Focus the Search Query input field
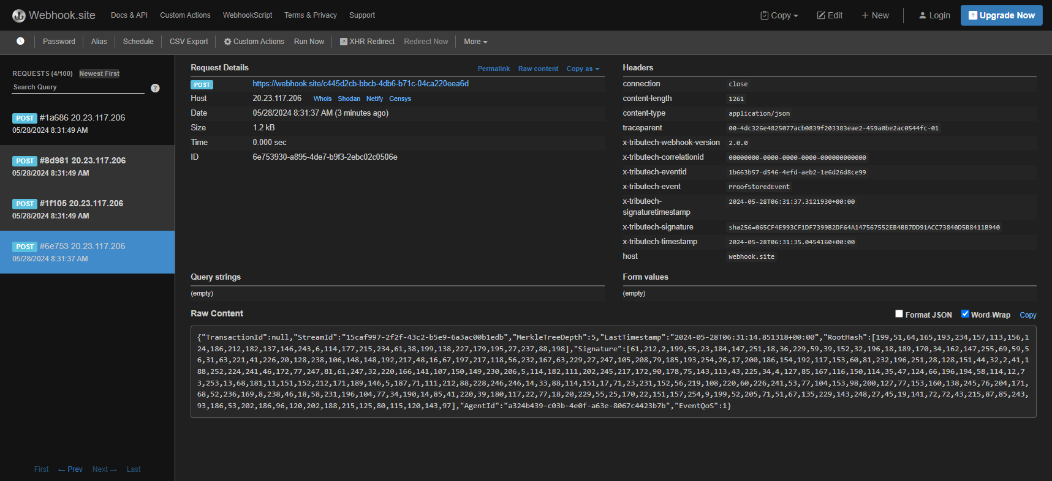 click(x=78, y=88)
